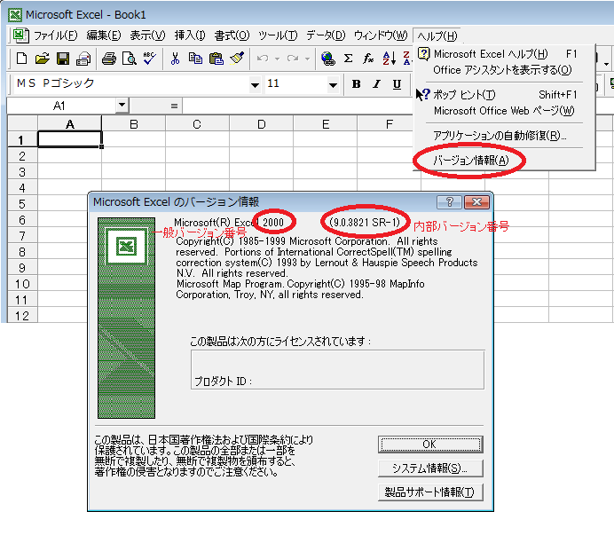The width and height of the screenshot is (614, 543).
Task: Expand the font name dropdown
Action: [255, 84]
